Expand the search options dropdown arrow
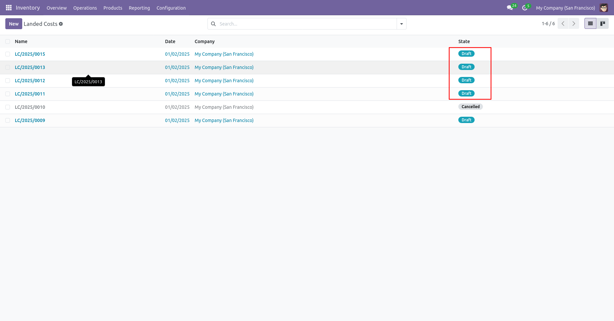Screen dimensions: 614x321 tap(402, 24)
